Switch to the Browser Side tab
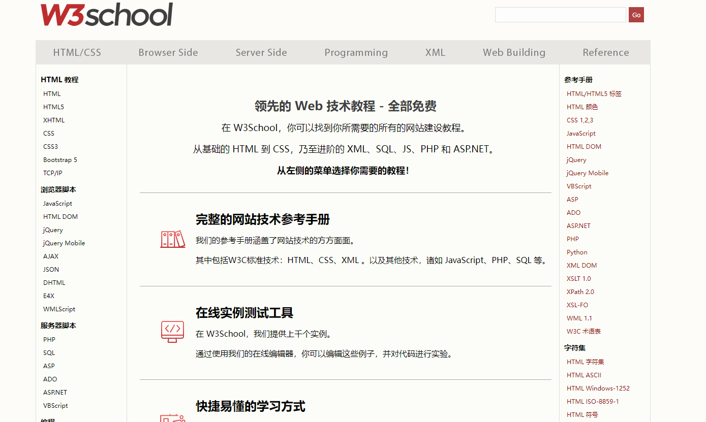706x422 pixels. coord(168,52)
